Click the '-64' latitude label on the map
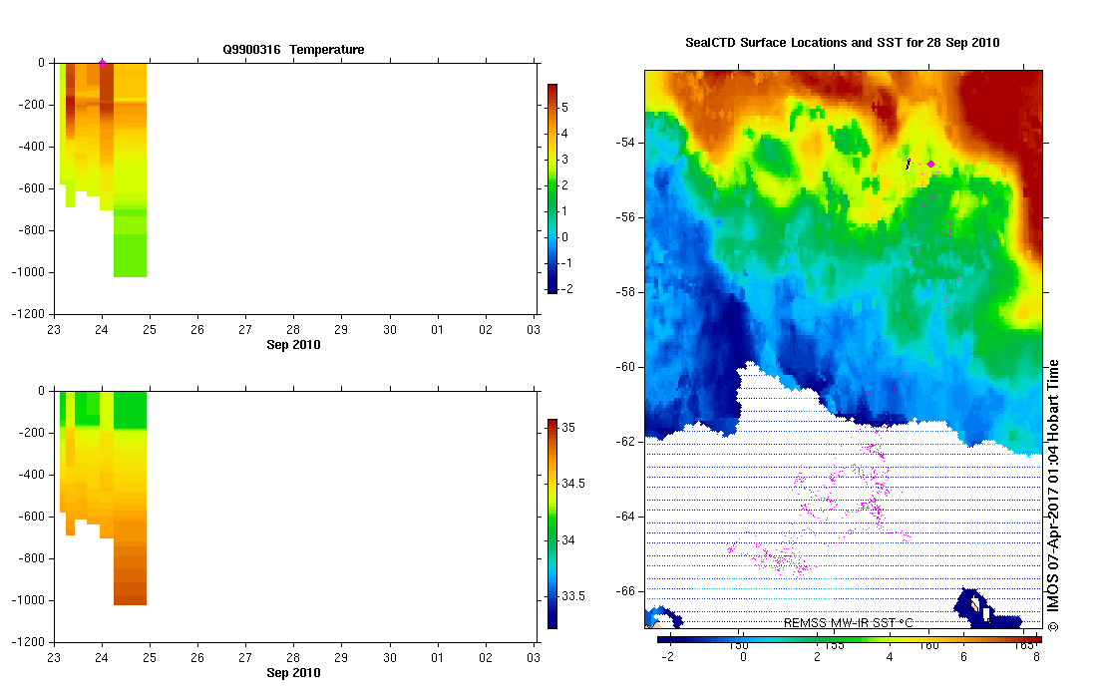 pyautogui.click(x=625, y=517)
